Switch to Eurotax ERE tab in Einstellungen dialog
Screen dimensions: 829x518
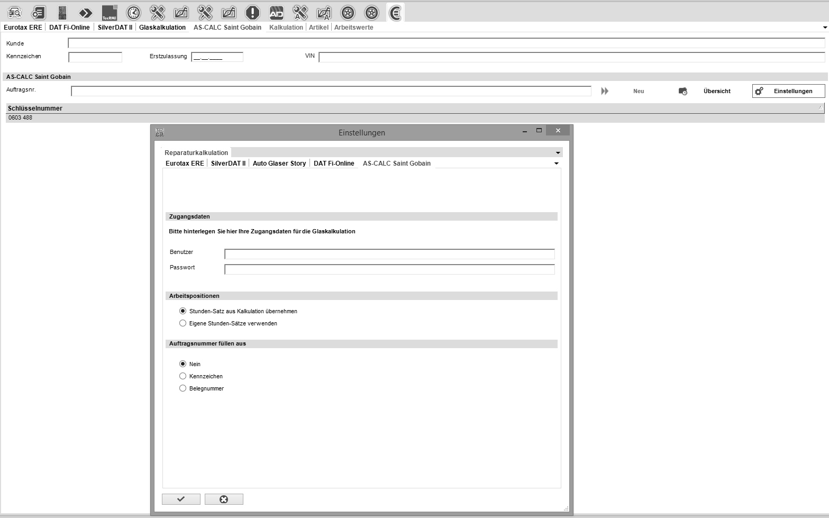(185, 163)
